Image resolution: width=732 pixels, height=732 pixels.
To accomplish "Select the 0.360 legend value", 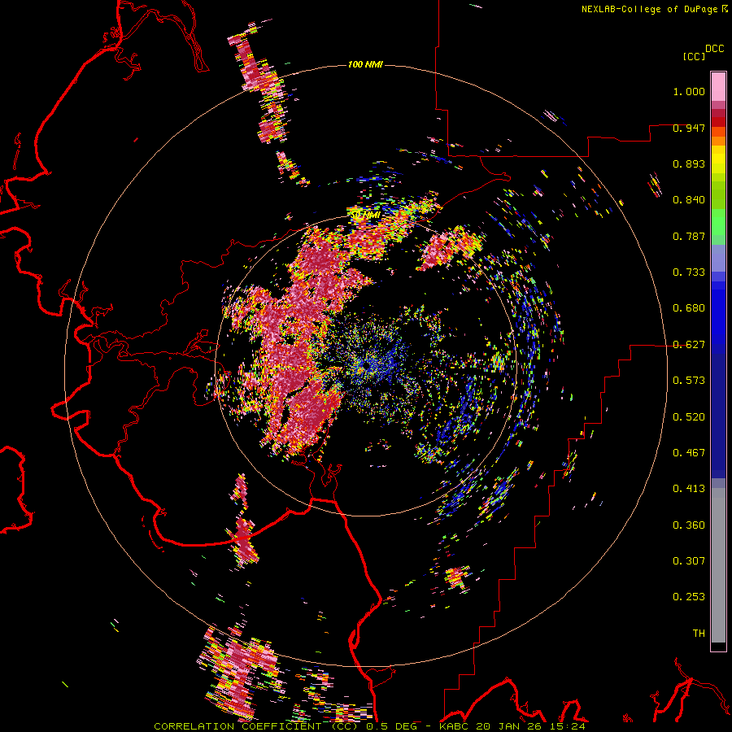I will (x=689, y=525).
